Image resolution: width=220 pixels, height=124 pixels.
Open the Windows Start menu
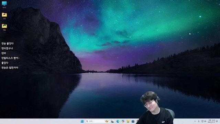click(x=82, y=121)
